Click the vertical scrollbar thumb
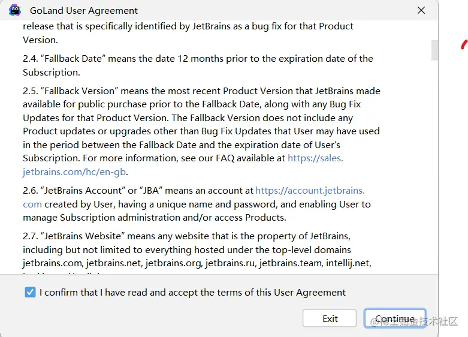The width and height of the screenshot is (468, 337). click(x=434, y=50)
